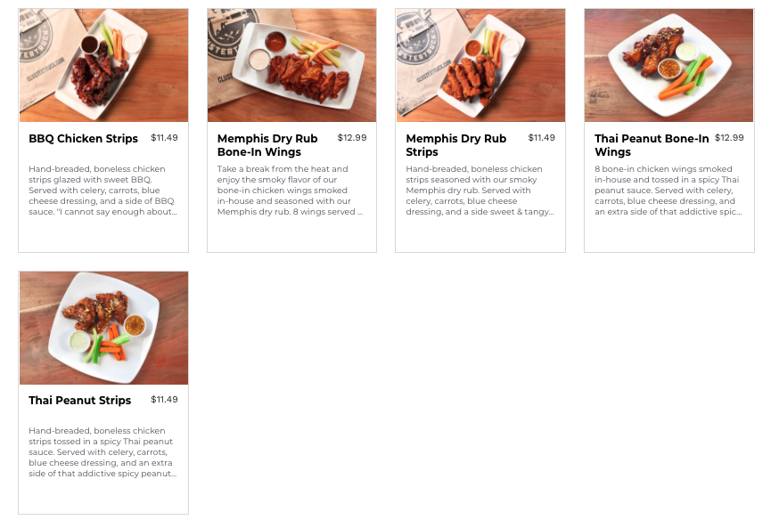This screenshot has height=528, width=771.
Task: Click the $11.49 price on Thai Peanut Strips
Action: coord(164,400)
